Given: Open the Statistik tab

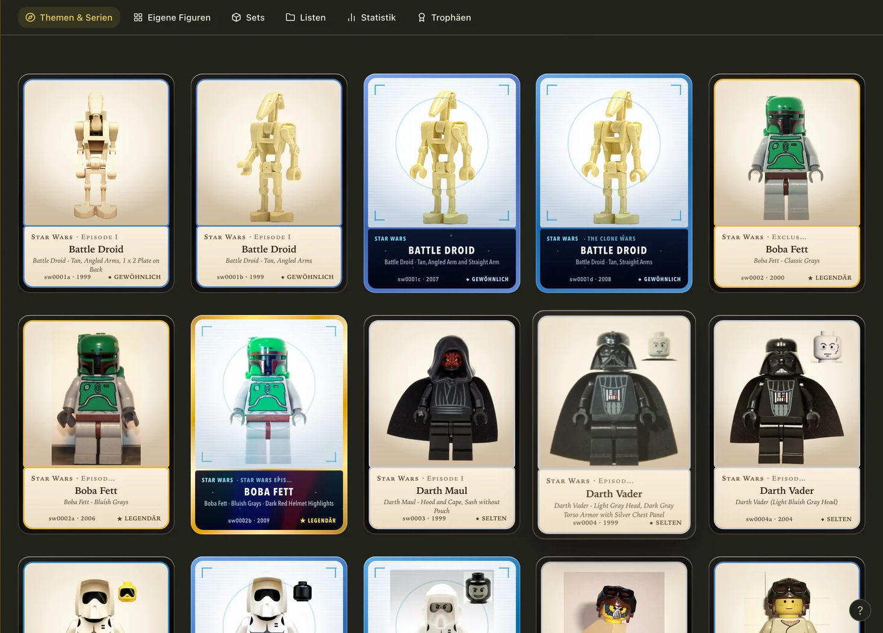Looking at the screenshot, I should [x=371, y=17].
